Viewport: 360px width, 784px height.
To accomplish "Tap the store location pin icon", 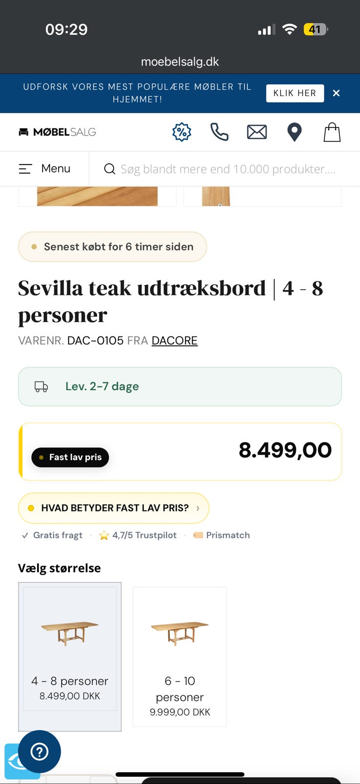I will pos(294,132).
